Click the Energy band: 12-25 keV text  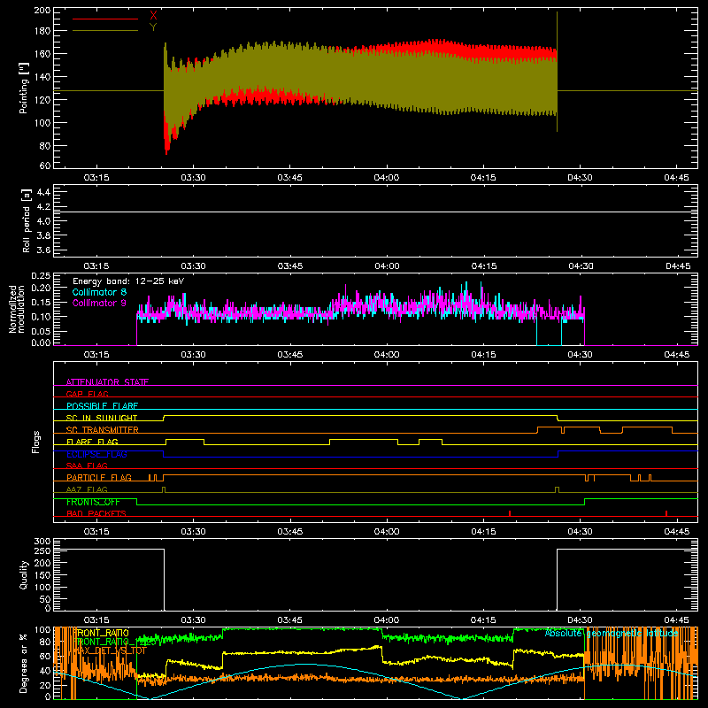[128, 281]
